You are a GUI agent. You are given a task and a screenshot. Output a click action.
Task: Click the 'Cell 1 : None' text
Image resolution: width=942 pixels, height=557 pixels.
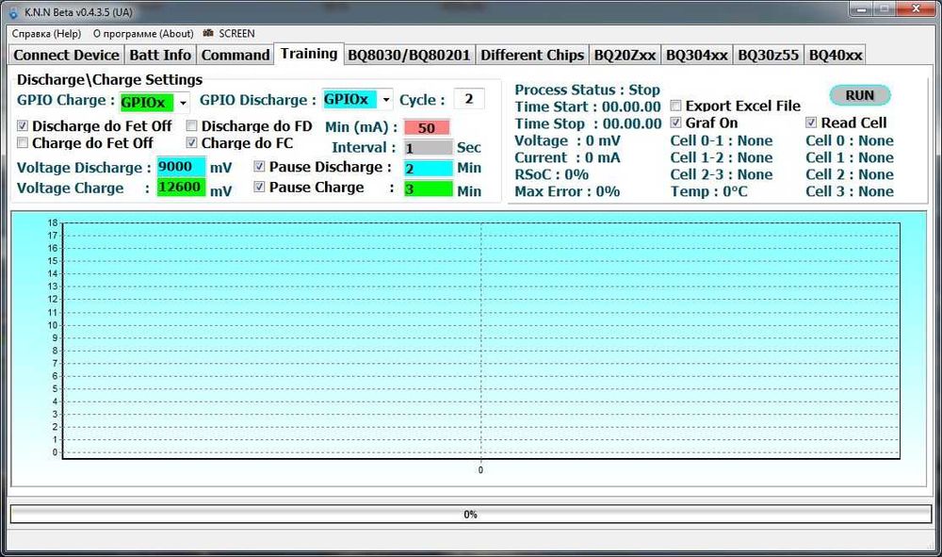pos(850,157)
